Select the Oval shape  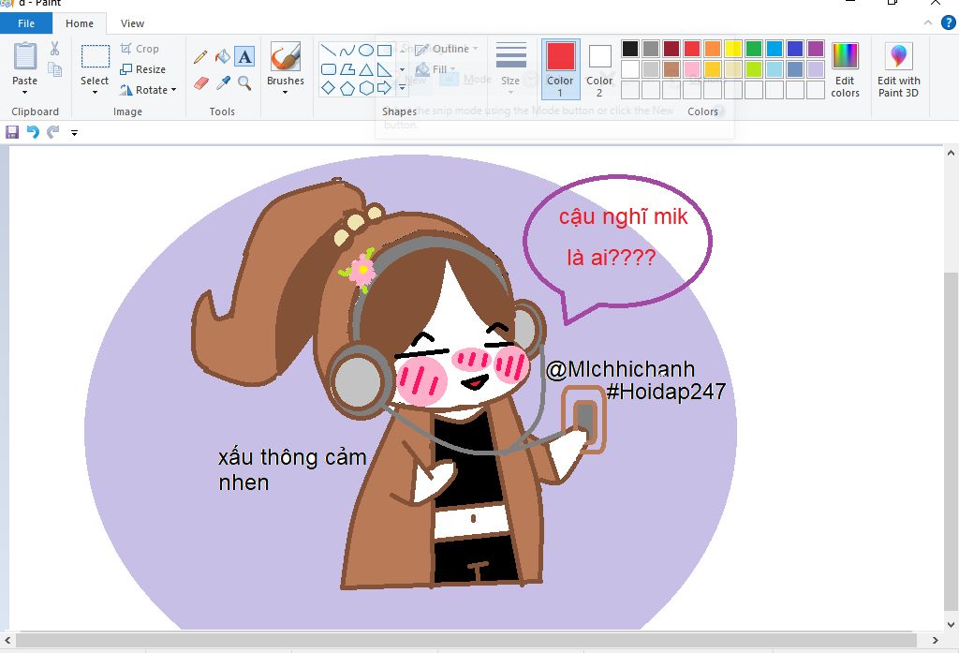(x=366, y=51)
